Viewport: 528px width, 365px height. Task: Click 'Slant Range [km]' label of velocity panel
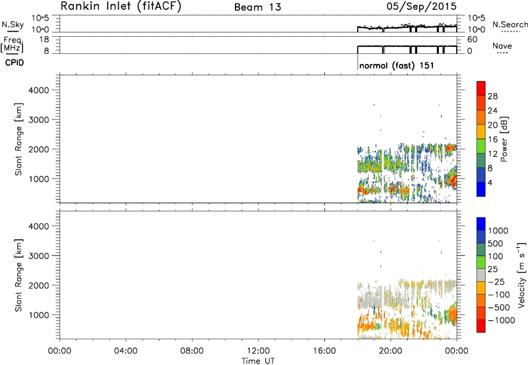tap(18, 275)
